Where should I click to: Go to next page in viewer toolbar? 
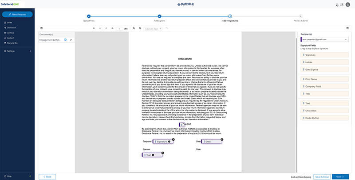click(x=106, y=28)
